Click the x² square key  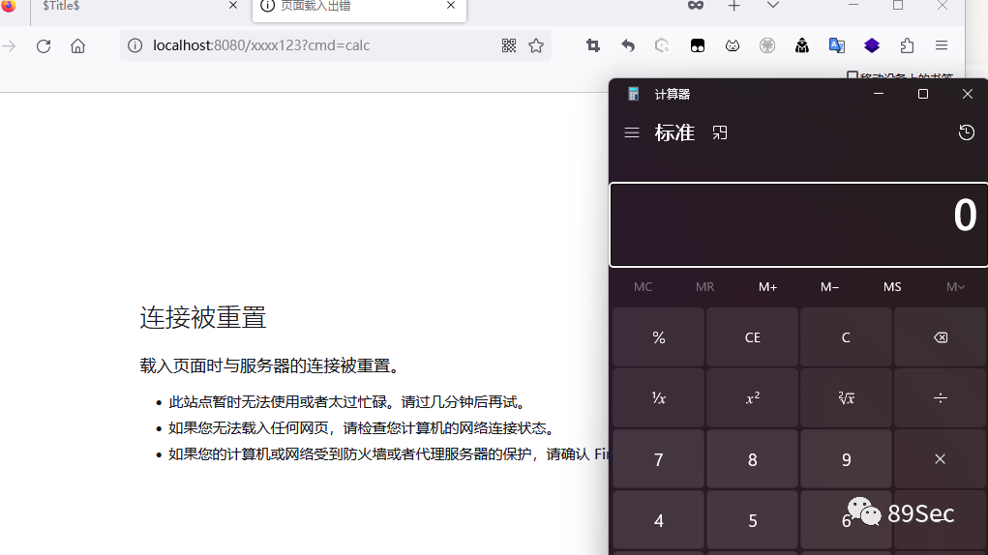(752, 398)
